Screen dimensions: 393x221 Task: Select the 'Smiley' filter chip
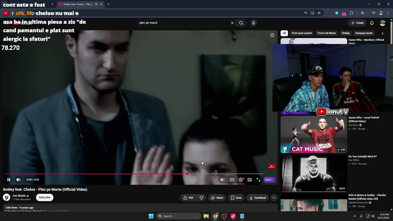(x=346, y=33)
